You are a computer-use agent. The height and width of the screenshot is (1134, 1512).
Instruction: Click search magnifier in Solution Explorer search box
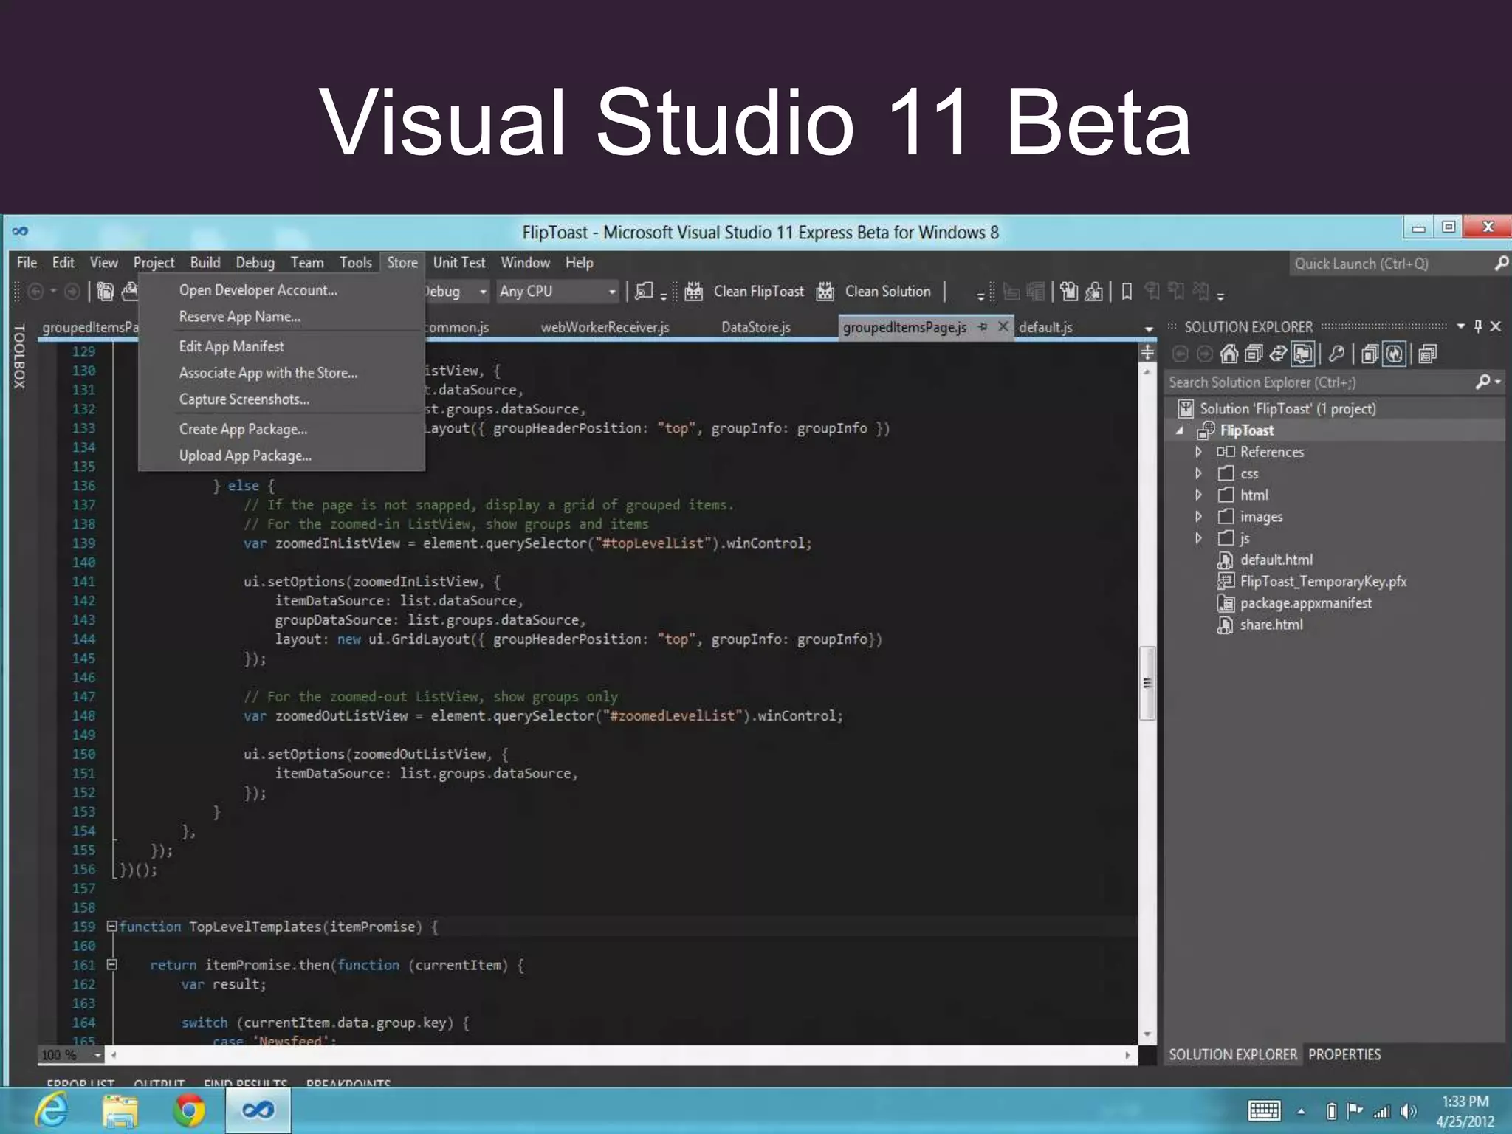click(x=1482, y=382)
